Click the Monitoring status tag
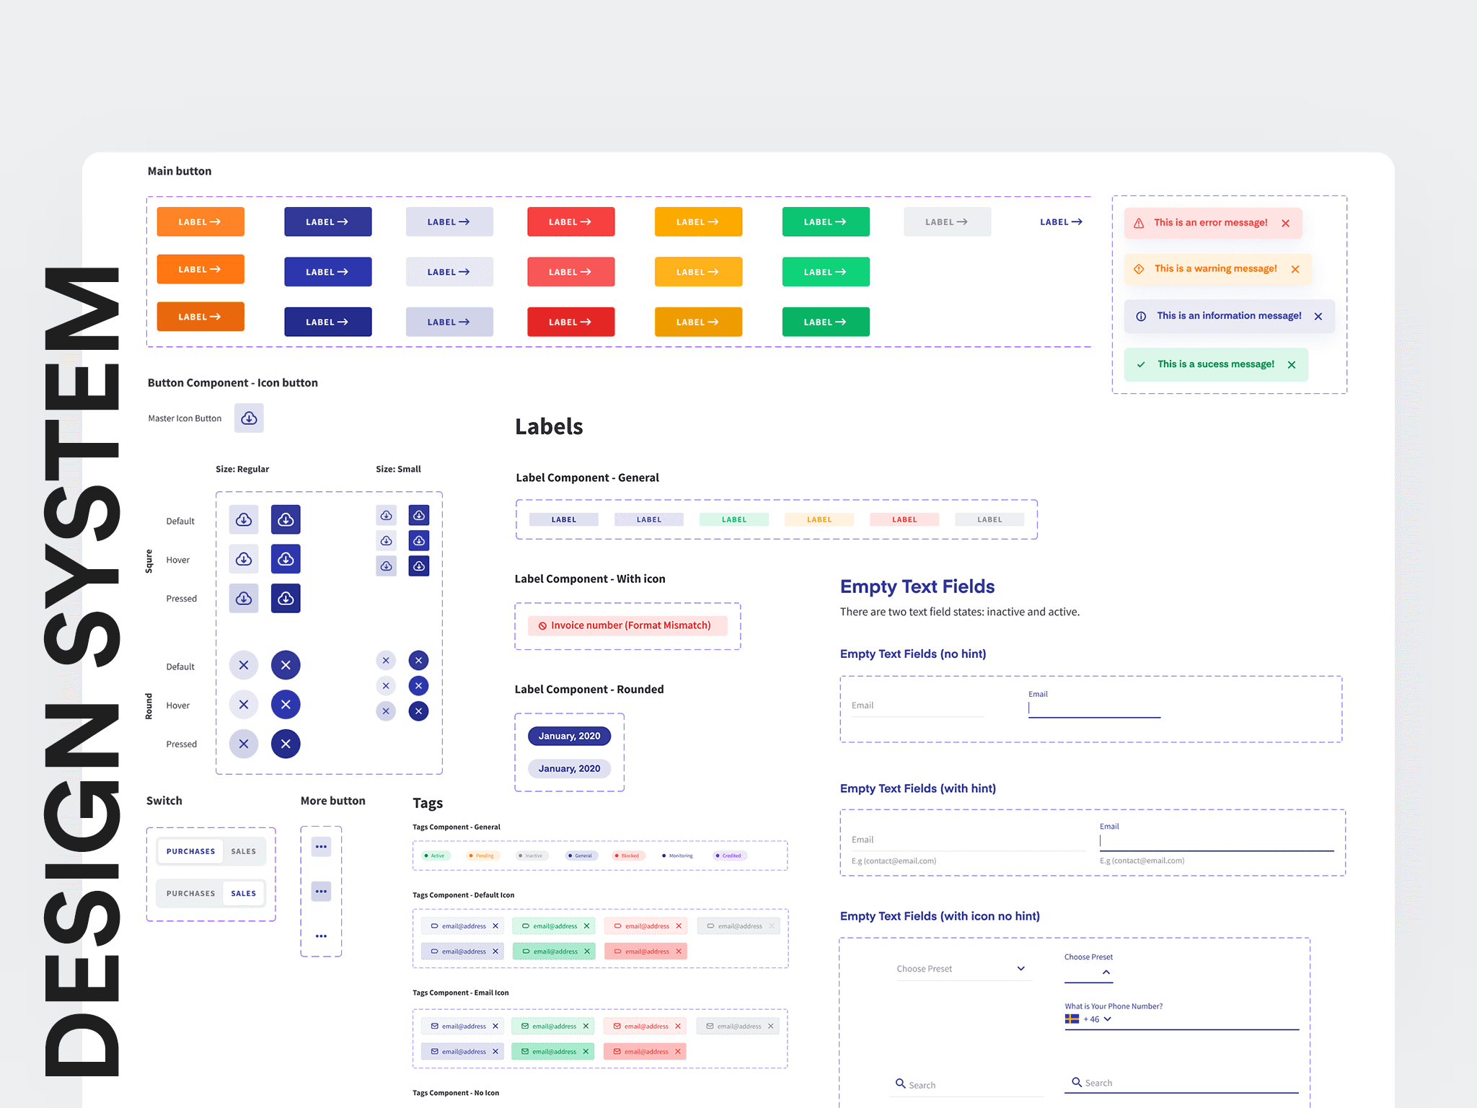Screen dimensions: 1477x1108 678,856
